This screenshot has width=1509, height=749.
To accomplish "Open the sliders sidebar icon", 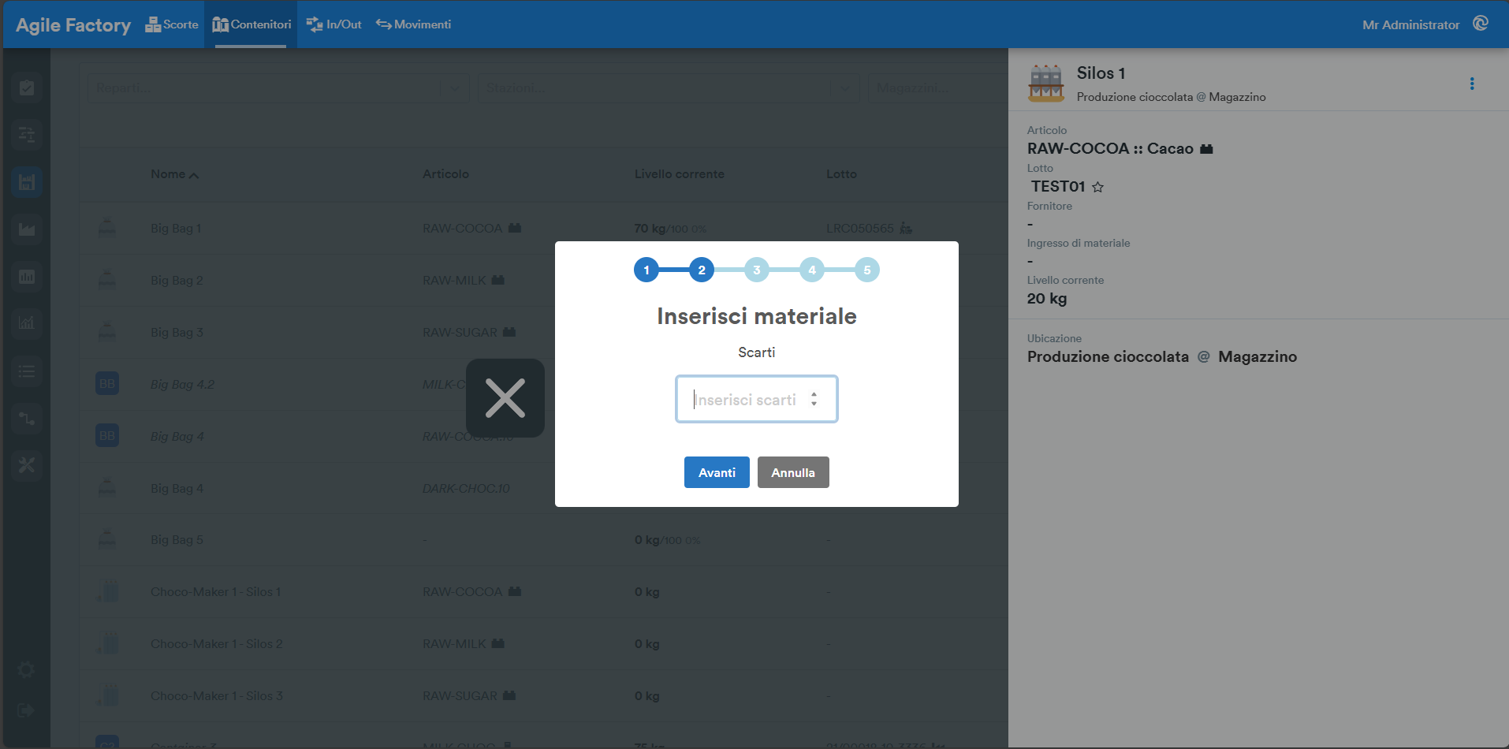I will click(x=27, y=134).
